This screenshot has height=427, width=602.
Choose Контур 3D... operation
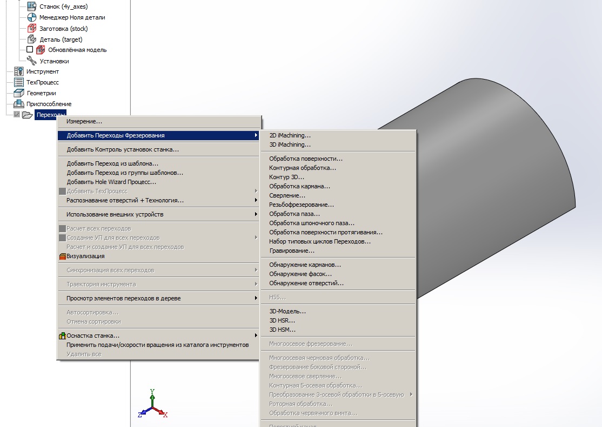coord(338,177)
